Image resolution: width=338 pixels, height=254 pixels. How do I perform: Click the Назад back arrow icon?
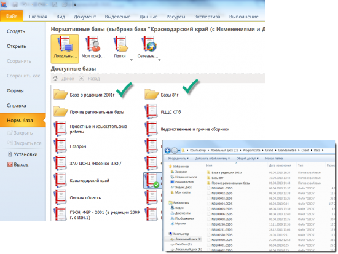(81, 79)
